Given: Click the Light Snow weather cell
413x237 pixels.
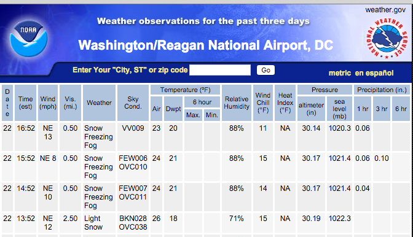Looking at the screenshot, I should tap(93, 222).
